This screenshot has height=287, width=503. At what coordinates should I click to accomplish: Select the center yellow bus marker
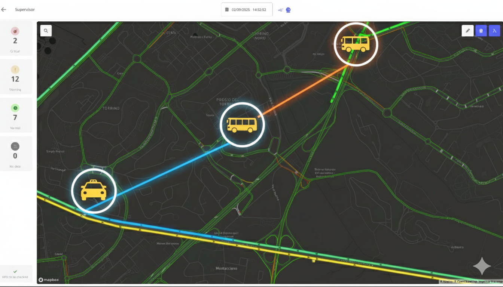(242, 124)
